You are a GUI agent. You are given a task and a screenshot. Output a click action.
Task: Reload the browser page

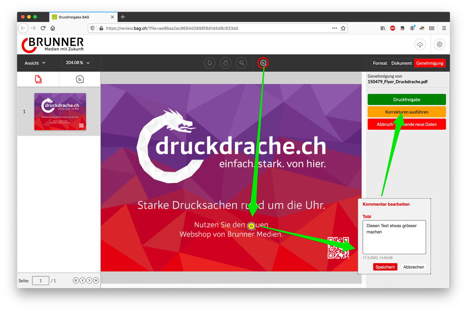coord(43,28)
